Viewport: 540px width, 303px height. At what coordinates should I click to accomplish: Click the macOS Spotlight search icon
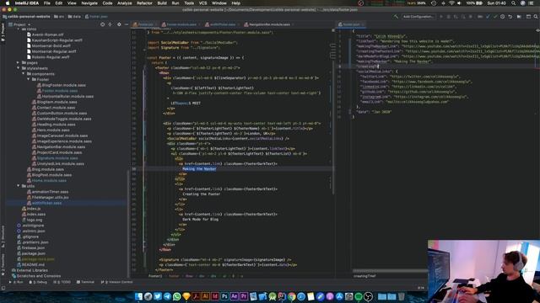coord(513,3)
